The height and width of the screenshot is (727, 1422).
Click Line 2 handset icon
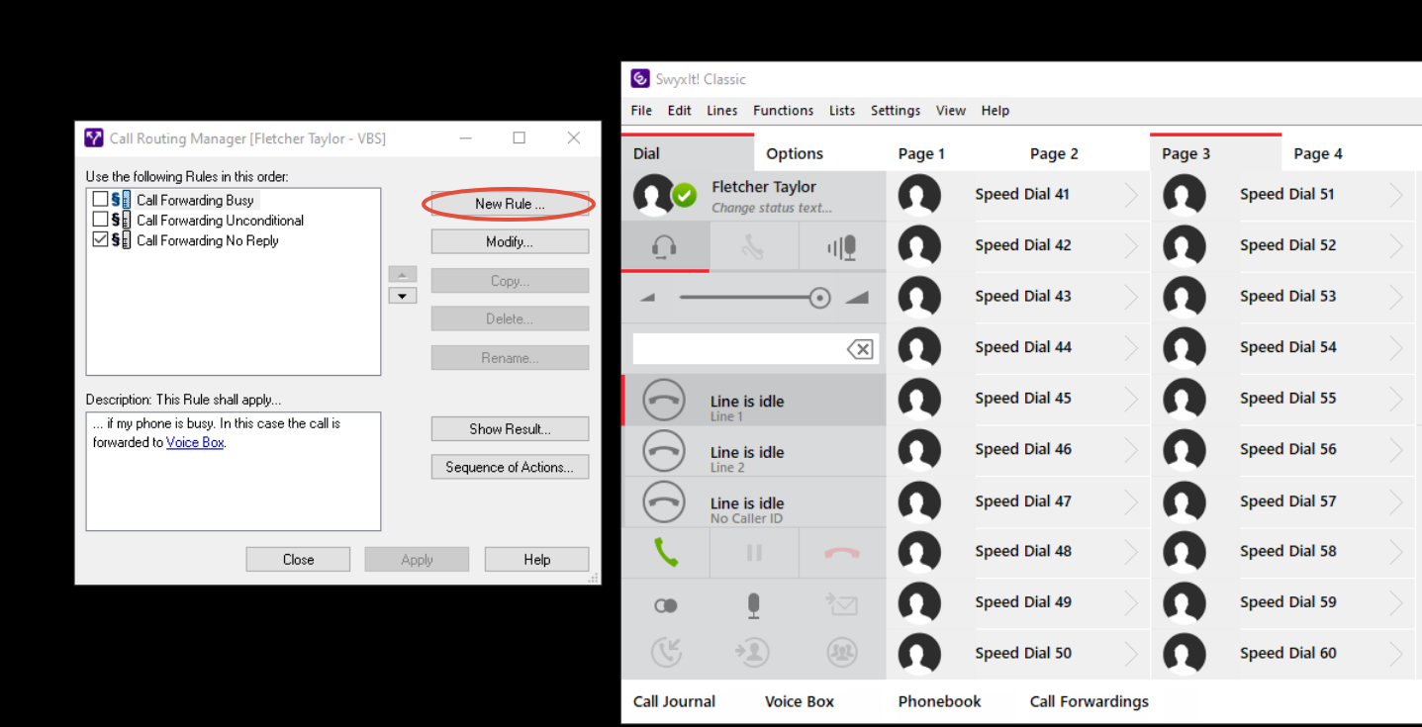tap(663, 452)
